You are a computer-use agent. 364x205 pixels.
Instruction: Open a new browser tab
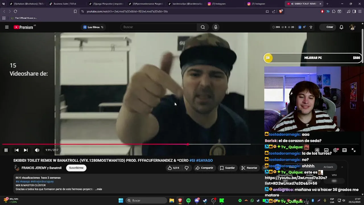(x=327, y=4)
